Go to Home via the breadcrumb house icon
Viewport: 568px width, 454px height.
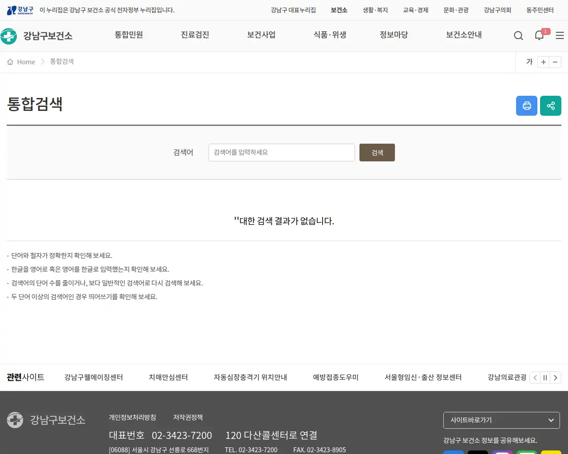[10, 62]
